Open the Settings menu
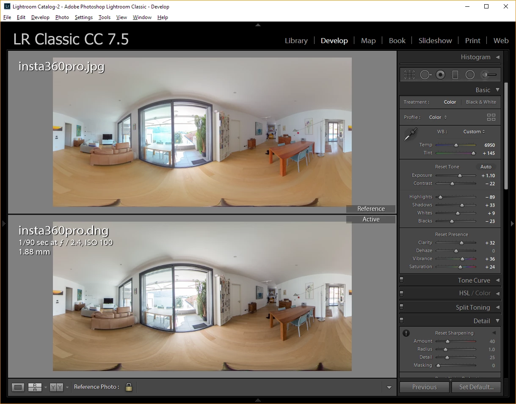The image size is (516, 404). tap(84, 17)
